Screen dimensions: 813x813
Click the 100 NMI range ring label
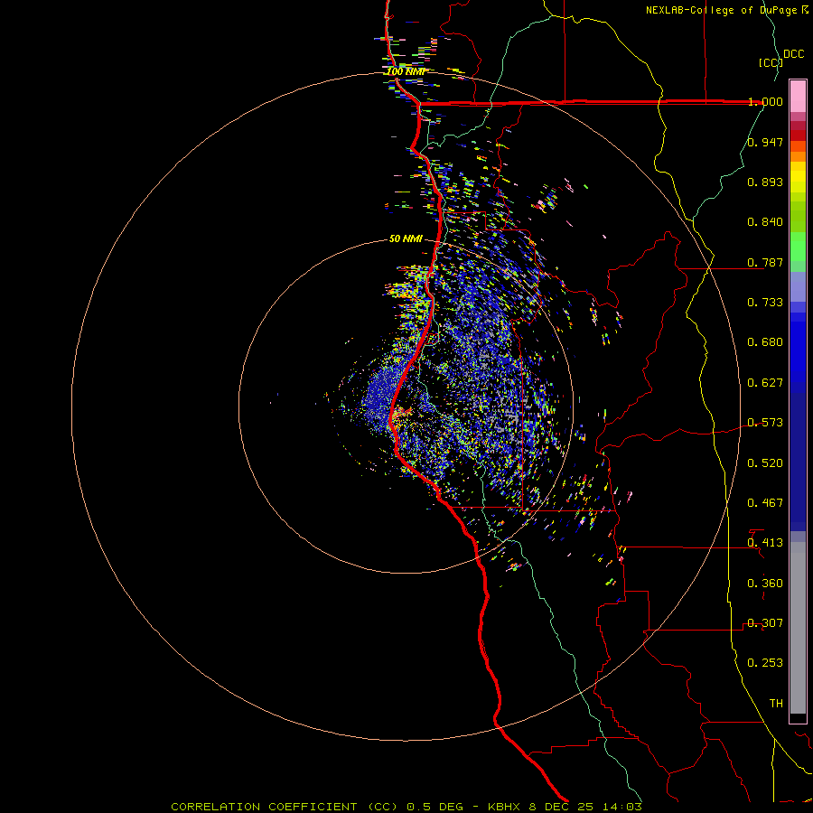tap(406, 71)
